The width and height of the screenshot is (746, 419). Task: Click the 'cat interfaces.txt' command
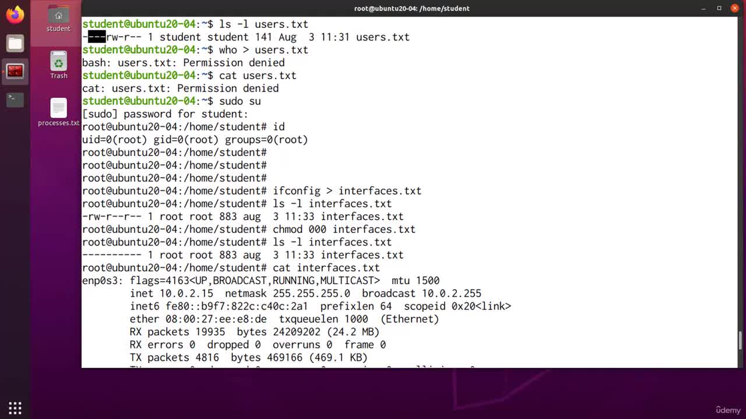pyautogui.click(x=326, y=267)
